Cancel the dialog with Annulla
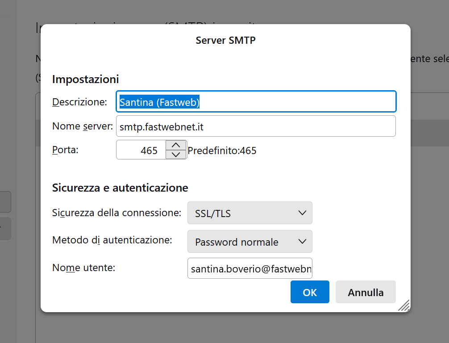Screen dimensions: 449x343 (x=366, y=292)
